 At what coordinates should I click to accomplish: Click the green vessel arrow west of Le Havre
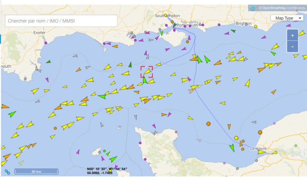232,148
